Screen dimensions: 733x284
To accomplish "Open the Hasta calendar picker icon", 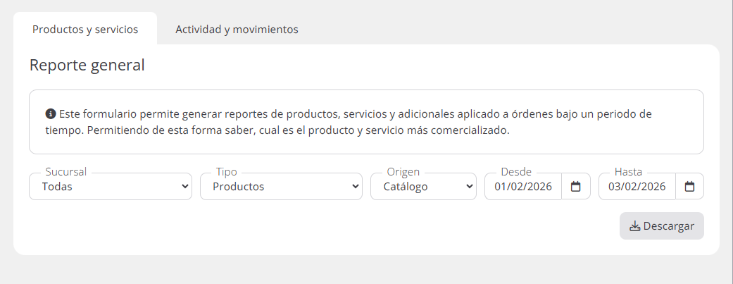I will [x=689, y=187].
